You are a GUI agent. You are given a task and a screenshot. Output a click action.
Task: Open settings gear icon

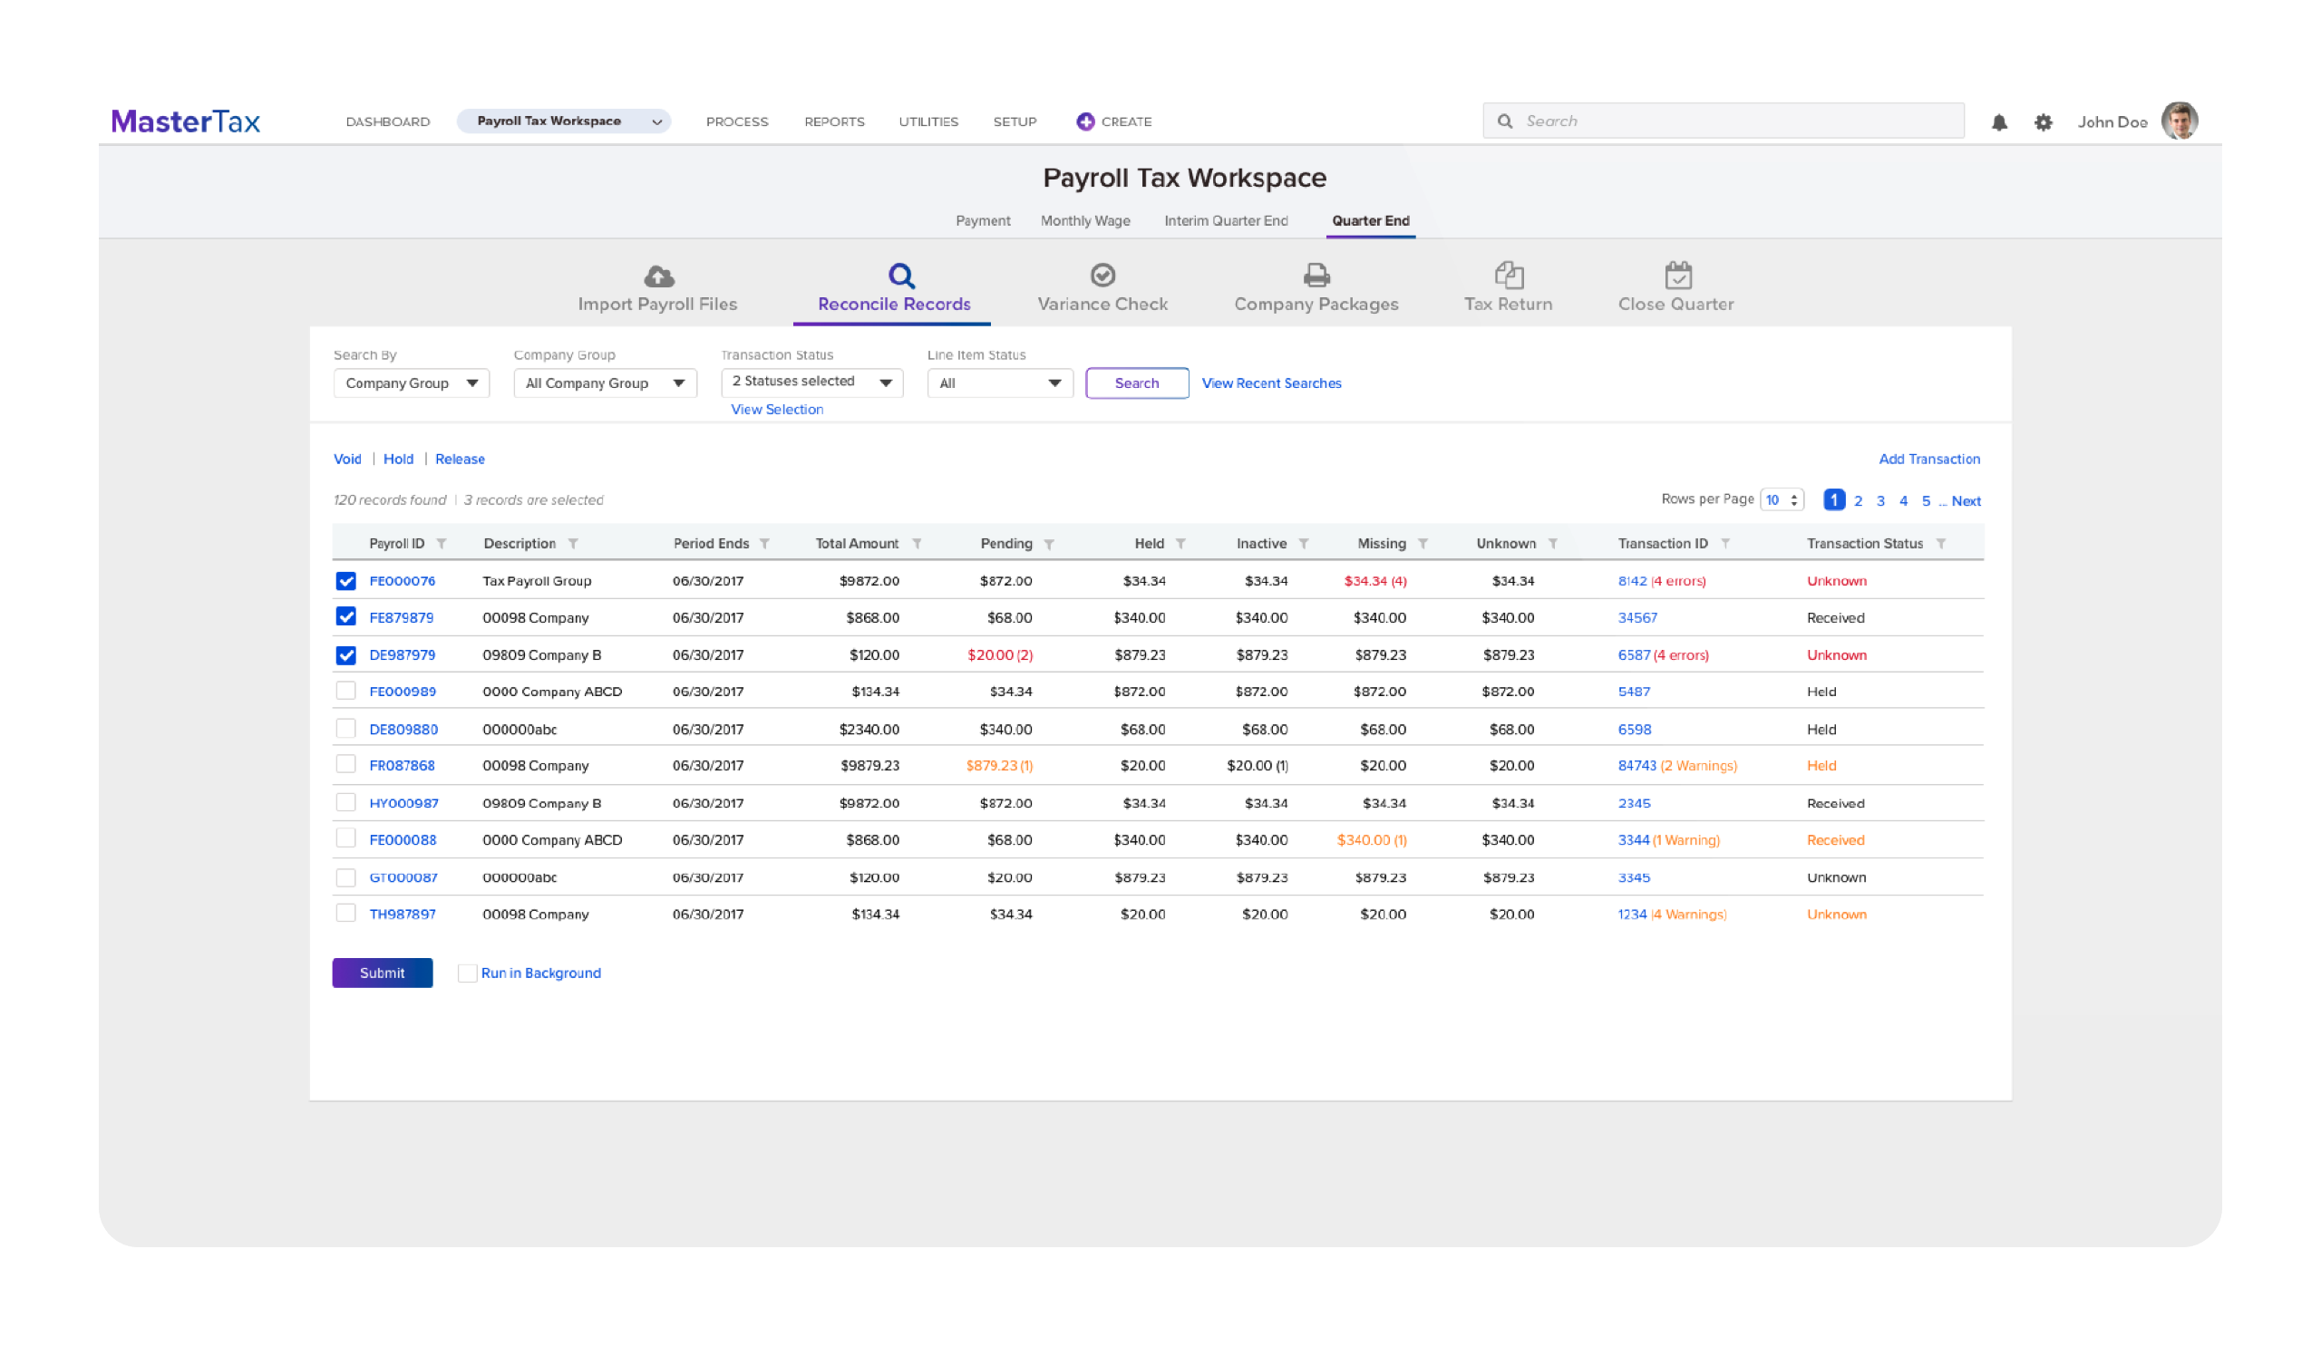pyautogui.click(x=2043, y=122)
